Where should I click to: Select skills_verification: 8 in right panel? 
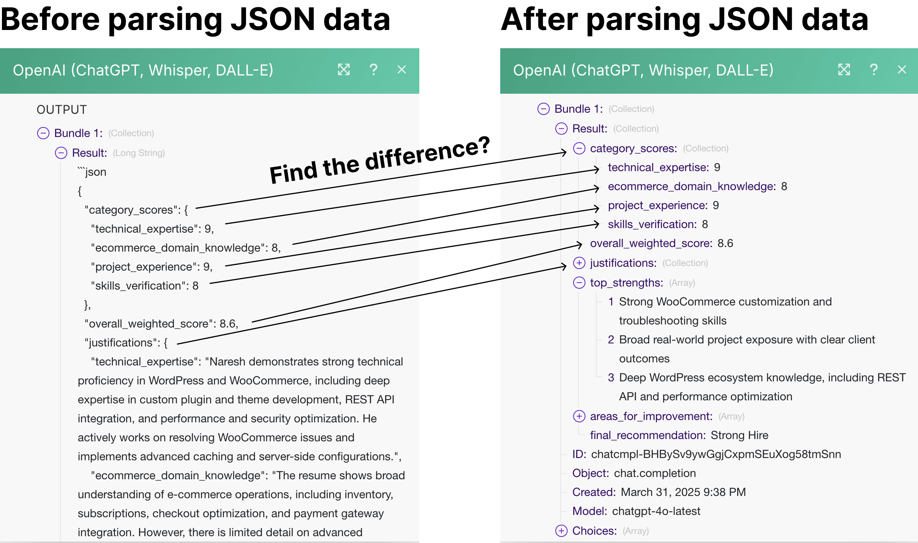(658, 224)
